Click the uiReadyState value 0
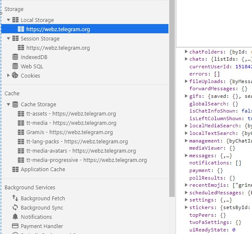 pyautogui.click(x=234, y=230)
